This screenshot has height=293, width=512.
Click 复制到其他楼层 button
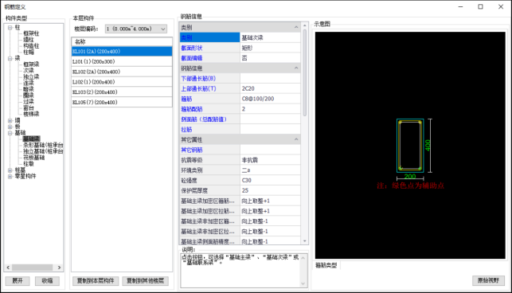[x=145, y=280]
